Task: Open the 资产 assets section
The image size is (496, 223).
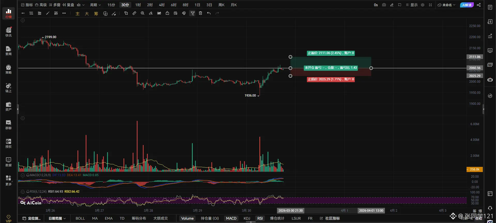Action: tap(9, 106)
